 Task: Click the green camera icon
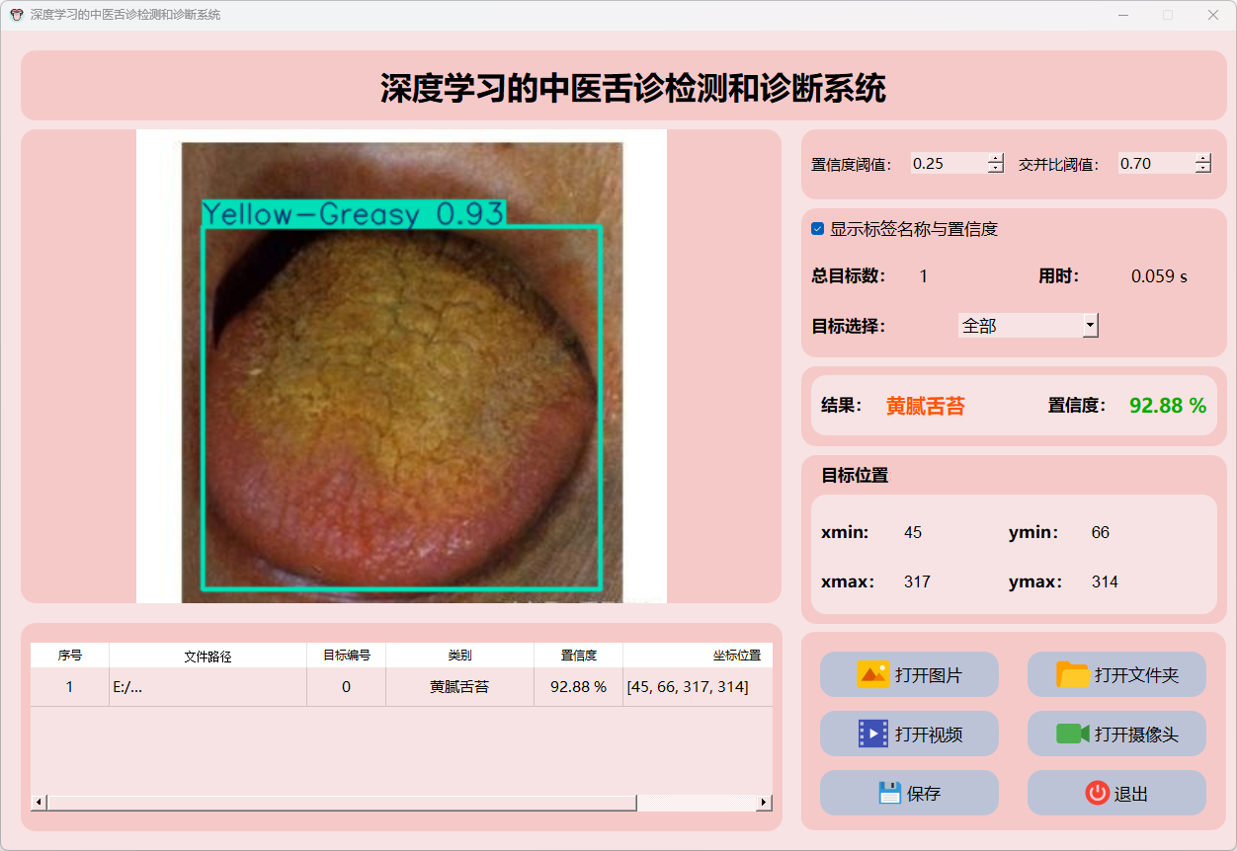1072,734
